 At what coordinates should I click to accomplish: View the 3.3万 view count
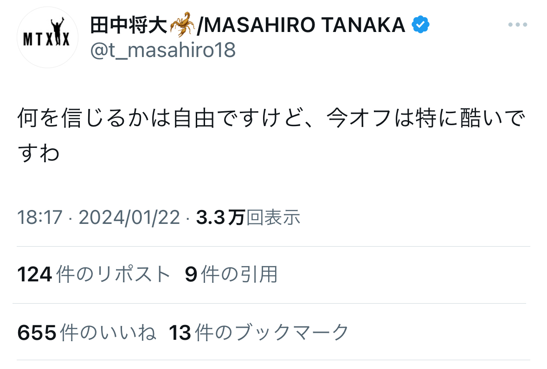(220, 217)
